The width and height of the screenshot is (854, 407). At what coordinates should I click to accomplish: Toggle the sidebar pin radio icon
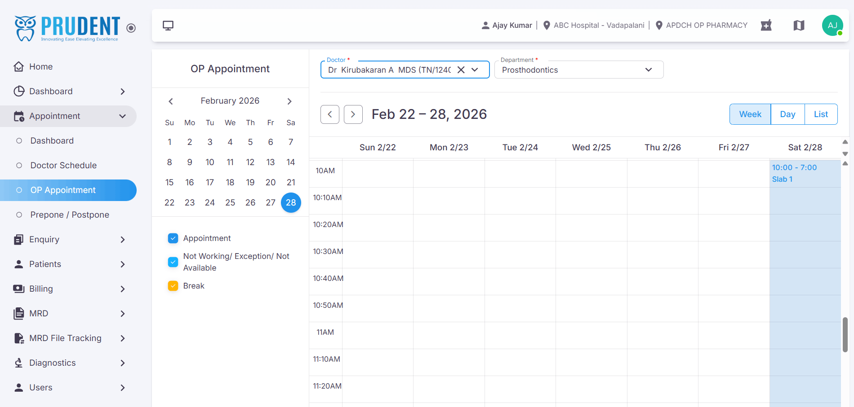tap(131, 28)
